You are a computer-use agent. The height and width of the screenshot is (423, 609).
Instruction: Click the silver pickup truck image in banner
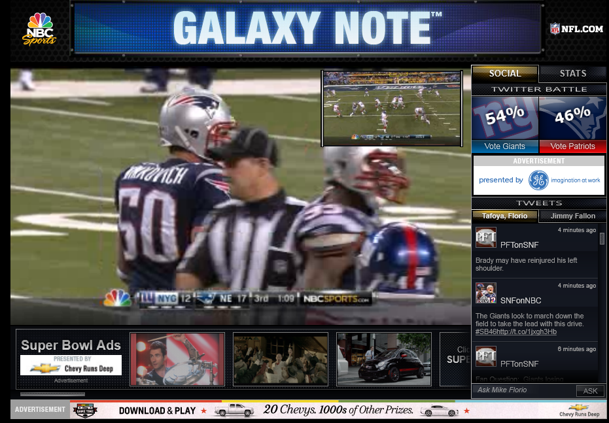235,410
